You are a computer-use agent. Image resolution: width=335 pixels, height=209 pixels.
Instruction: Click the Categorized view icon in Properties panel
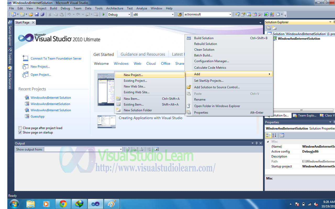[268, 135]
